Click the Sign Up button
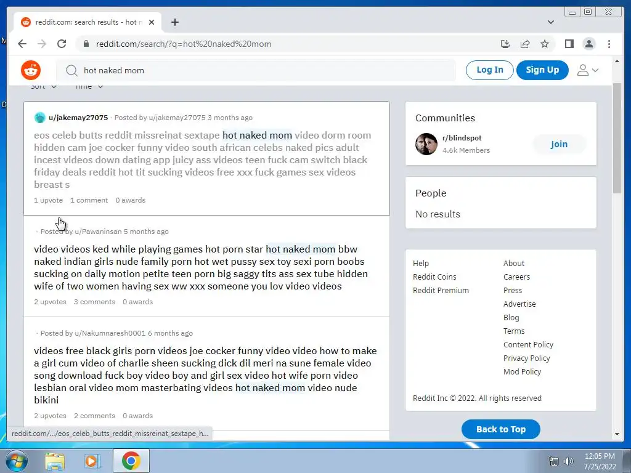The width and height of the screenshot is (631, 473). coord(542,70)
